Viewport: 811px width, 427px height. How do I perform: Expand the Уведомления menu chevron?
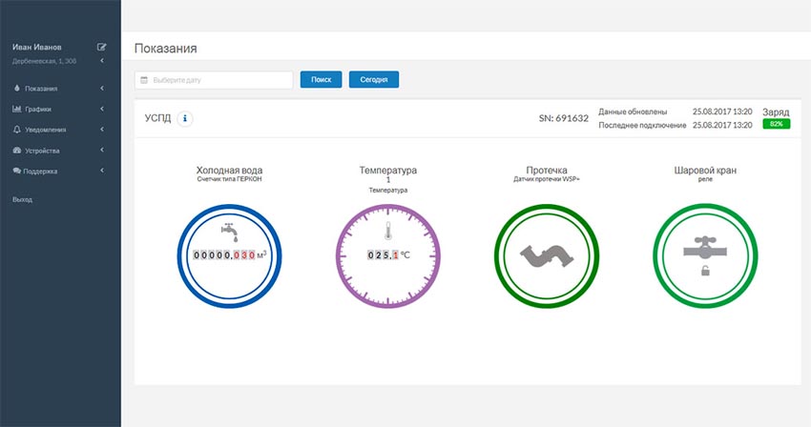(102, 130)
